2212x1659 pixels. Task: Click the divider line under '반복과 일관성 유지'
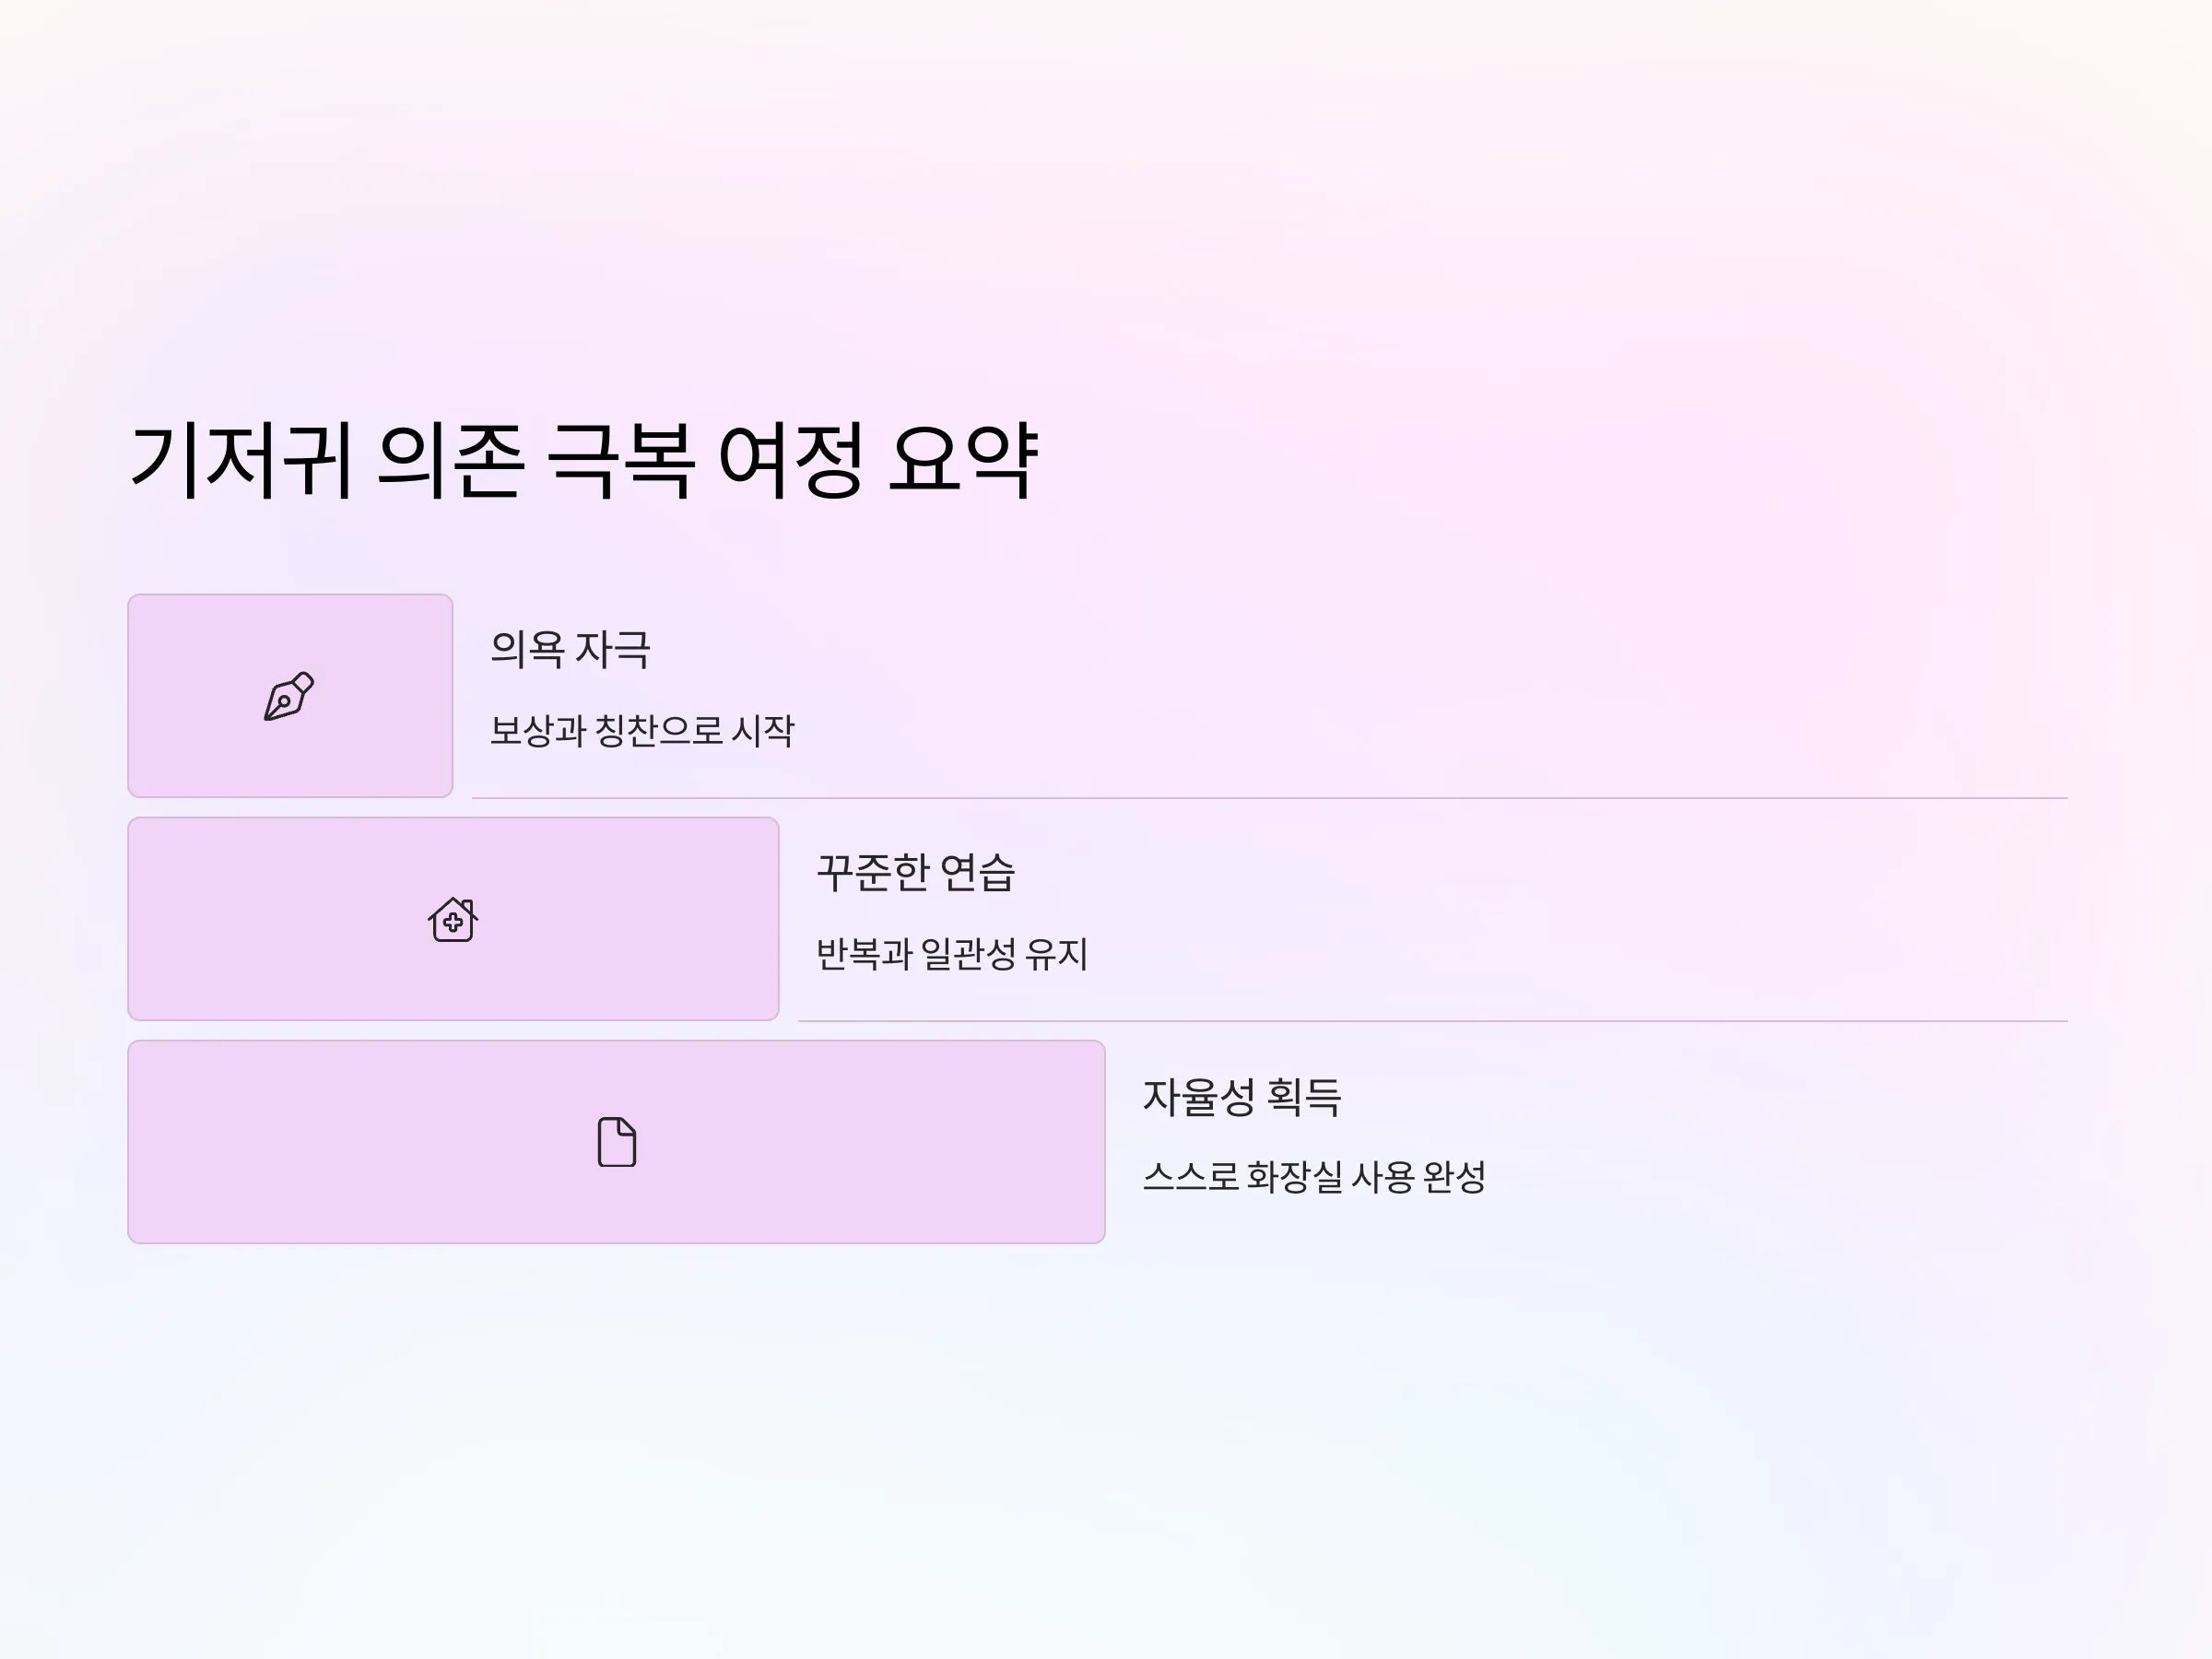point(1433,1021)
